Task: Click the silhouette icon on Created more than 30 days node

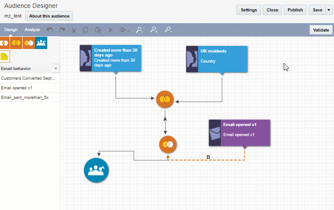Action: pos(86,58)
